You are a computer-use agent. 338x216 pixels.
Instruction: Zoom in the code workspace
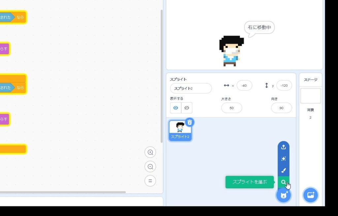tap(150, 152)
